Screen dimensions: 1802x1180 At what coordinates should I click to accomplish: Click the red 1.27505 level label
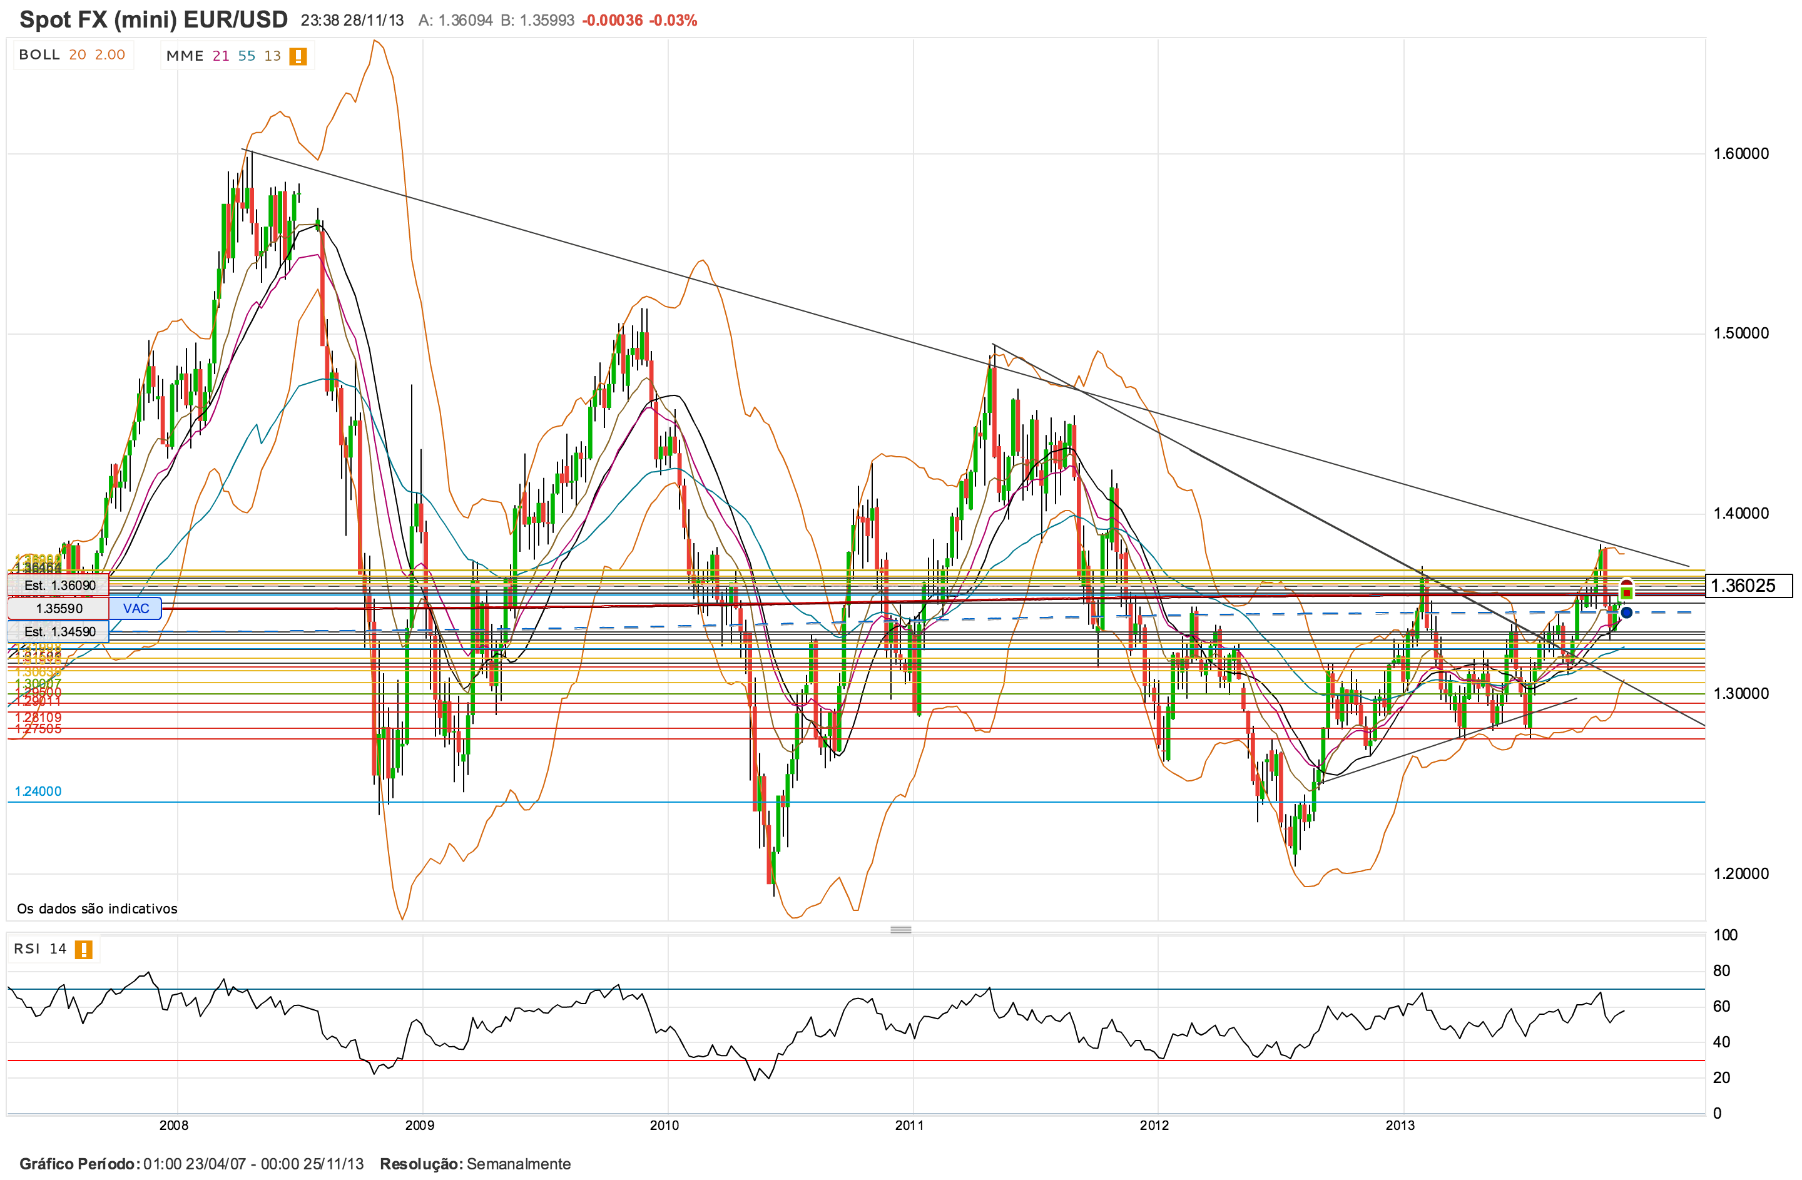(38, 729)
